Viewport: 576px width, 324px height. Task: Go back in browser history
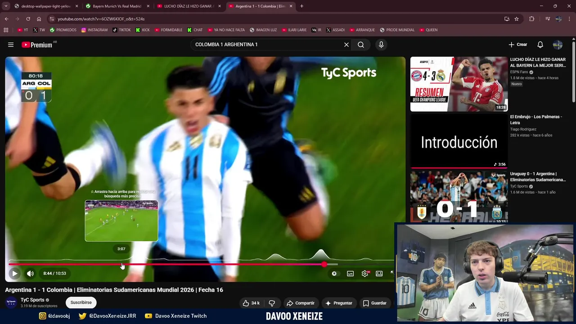click(6, 19)
